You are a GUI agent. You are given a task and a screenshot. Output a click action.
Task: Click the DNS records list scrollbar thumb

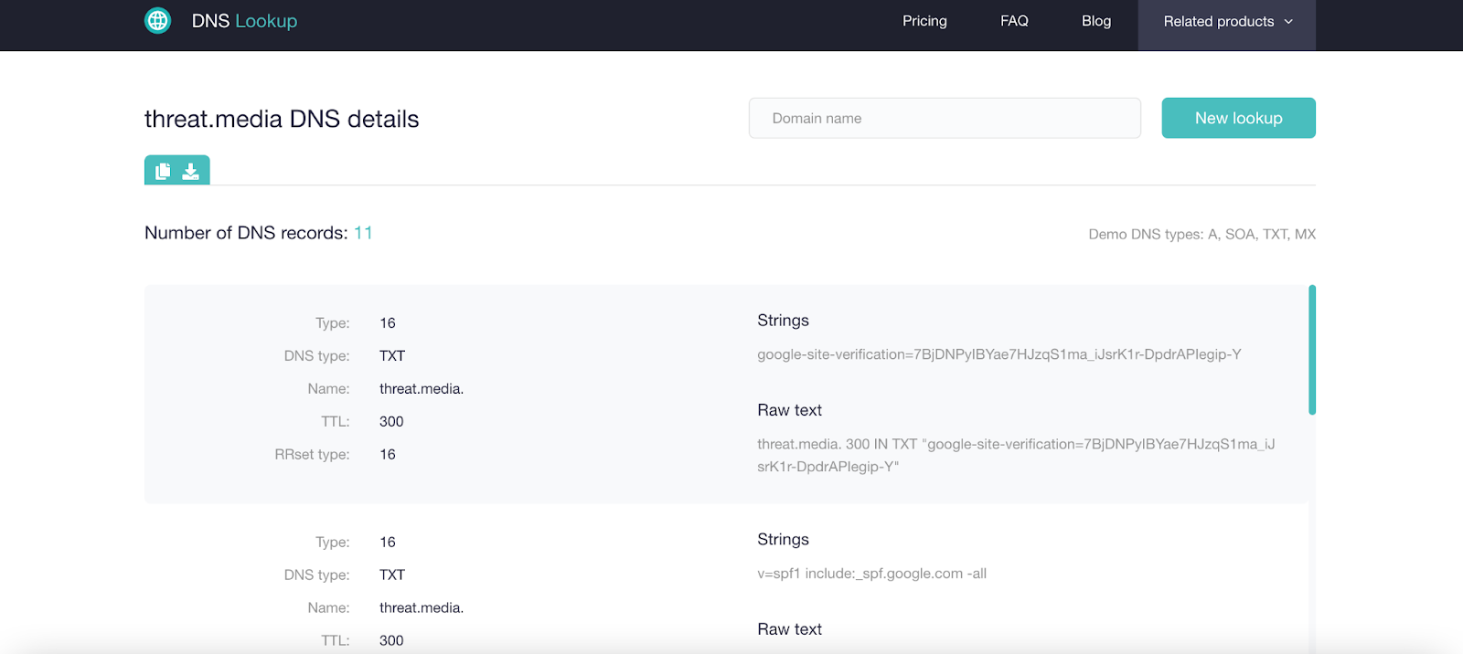(x=1312, y=350)
